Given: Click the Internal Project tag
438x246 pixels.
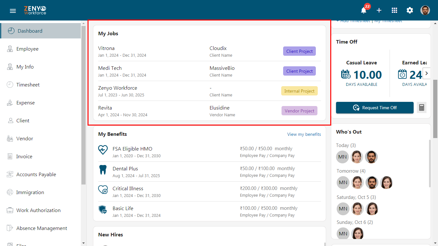Looking at the screenshot, I should [x=299, y=91].
